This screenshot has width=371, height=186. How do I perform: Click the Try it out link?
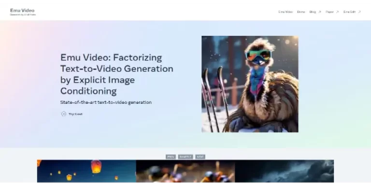[75, 114]
